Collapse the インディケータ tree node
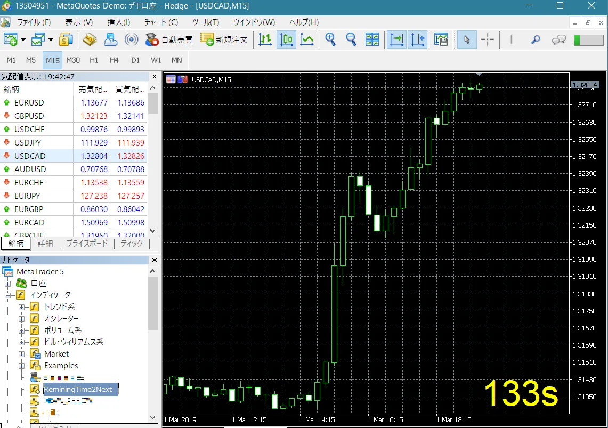Screen dimensions: 608x428 pos(8,295)
